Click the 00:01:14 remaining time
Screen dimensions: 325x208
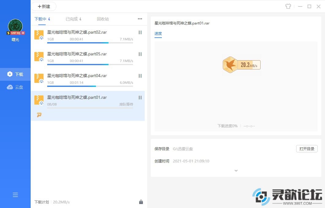(x=76, y=83)
